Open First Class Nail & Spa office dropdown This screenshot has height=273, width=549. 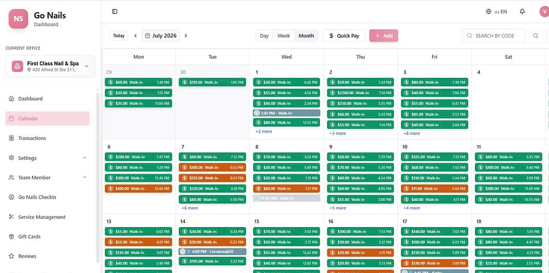click(x=50, y=66)
